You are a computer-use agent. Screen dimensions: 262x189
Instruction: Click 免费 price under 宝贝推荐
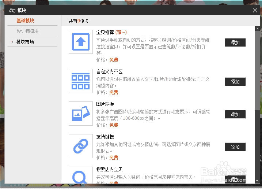[x=114, y=60]
